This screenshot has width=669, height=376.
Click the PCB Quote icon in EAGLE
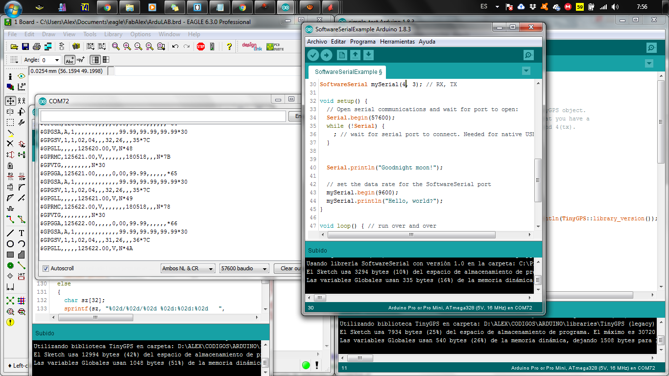(x=276, y=47)
